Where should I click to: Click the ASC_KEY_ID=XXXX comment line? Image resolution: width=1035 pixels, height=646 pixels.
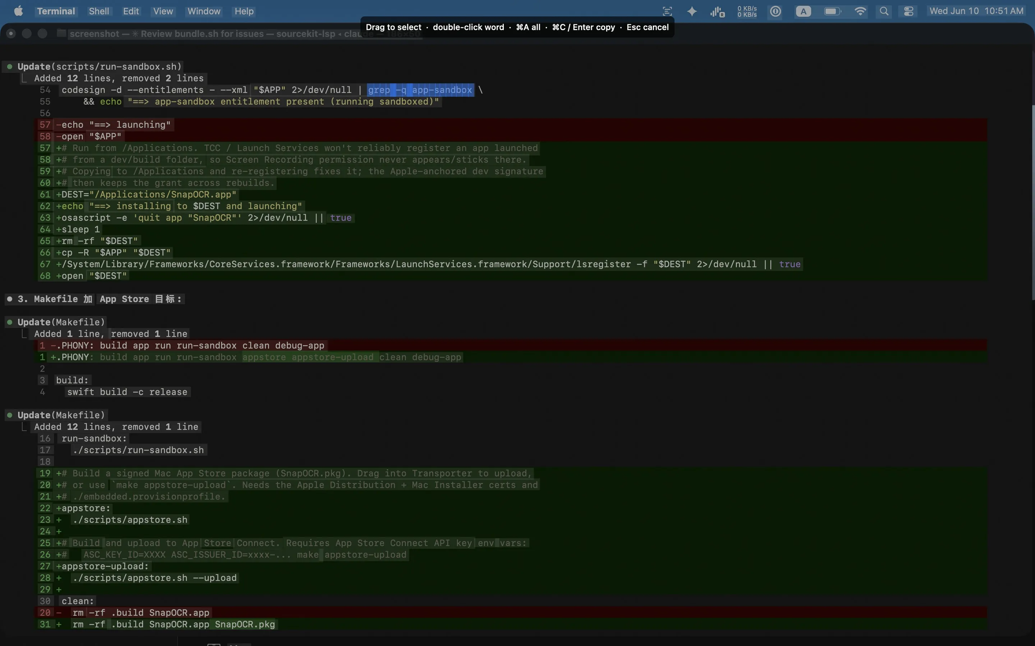231,554
